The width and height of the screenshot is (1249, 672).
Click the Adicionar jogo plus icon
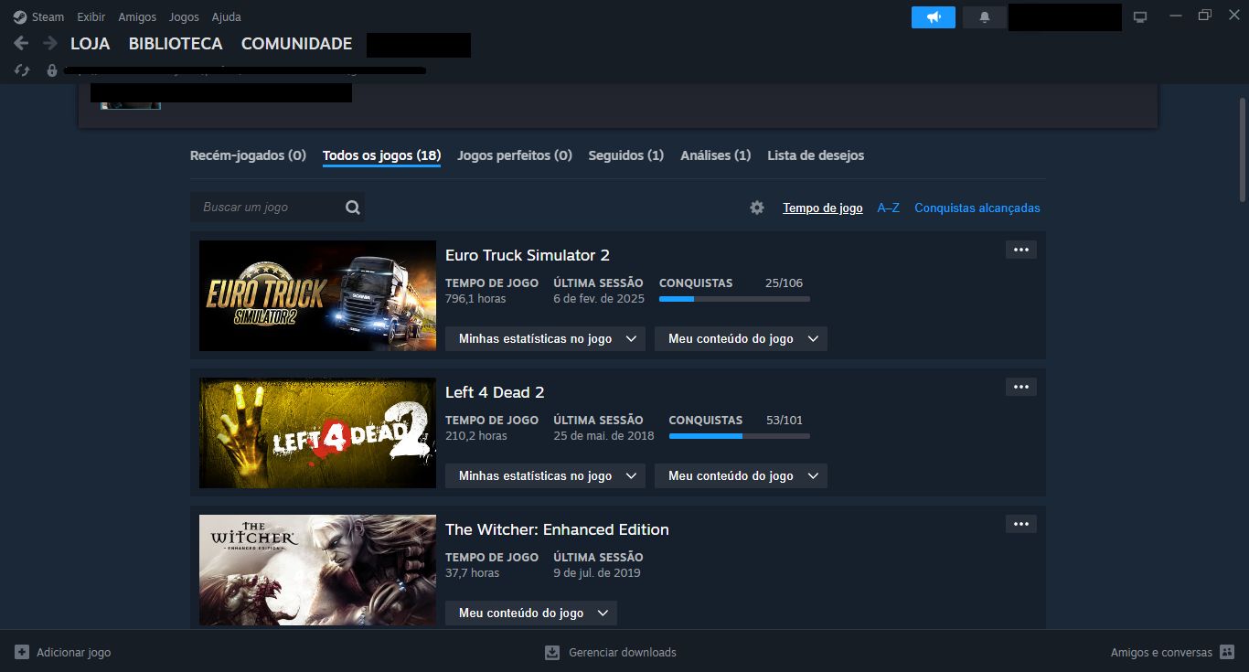point(22,652)
